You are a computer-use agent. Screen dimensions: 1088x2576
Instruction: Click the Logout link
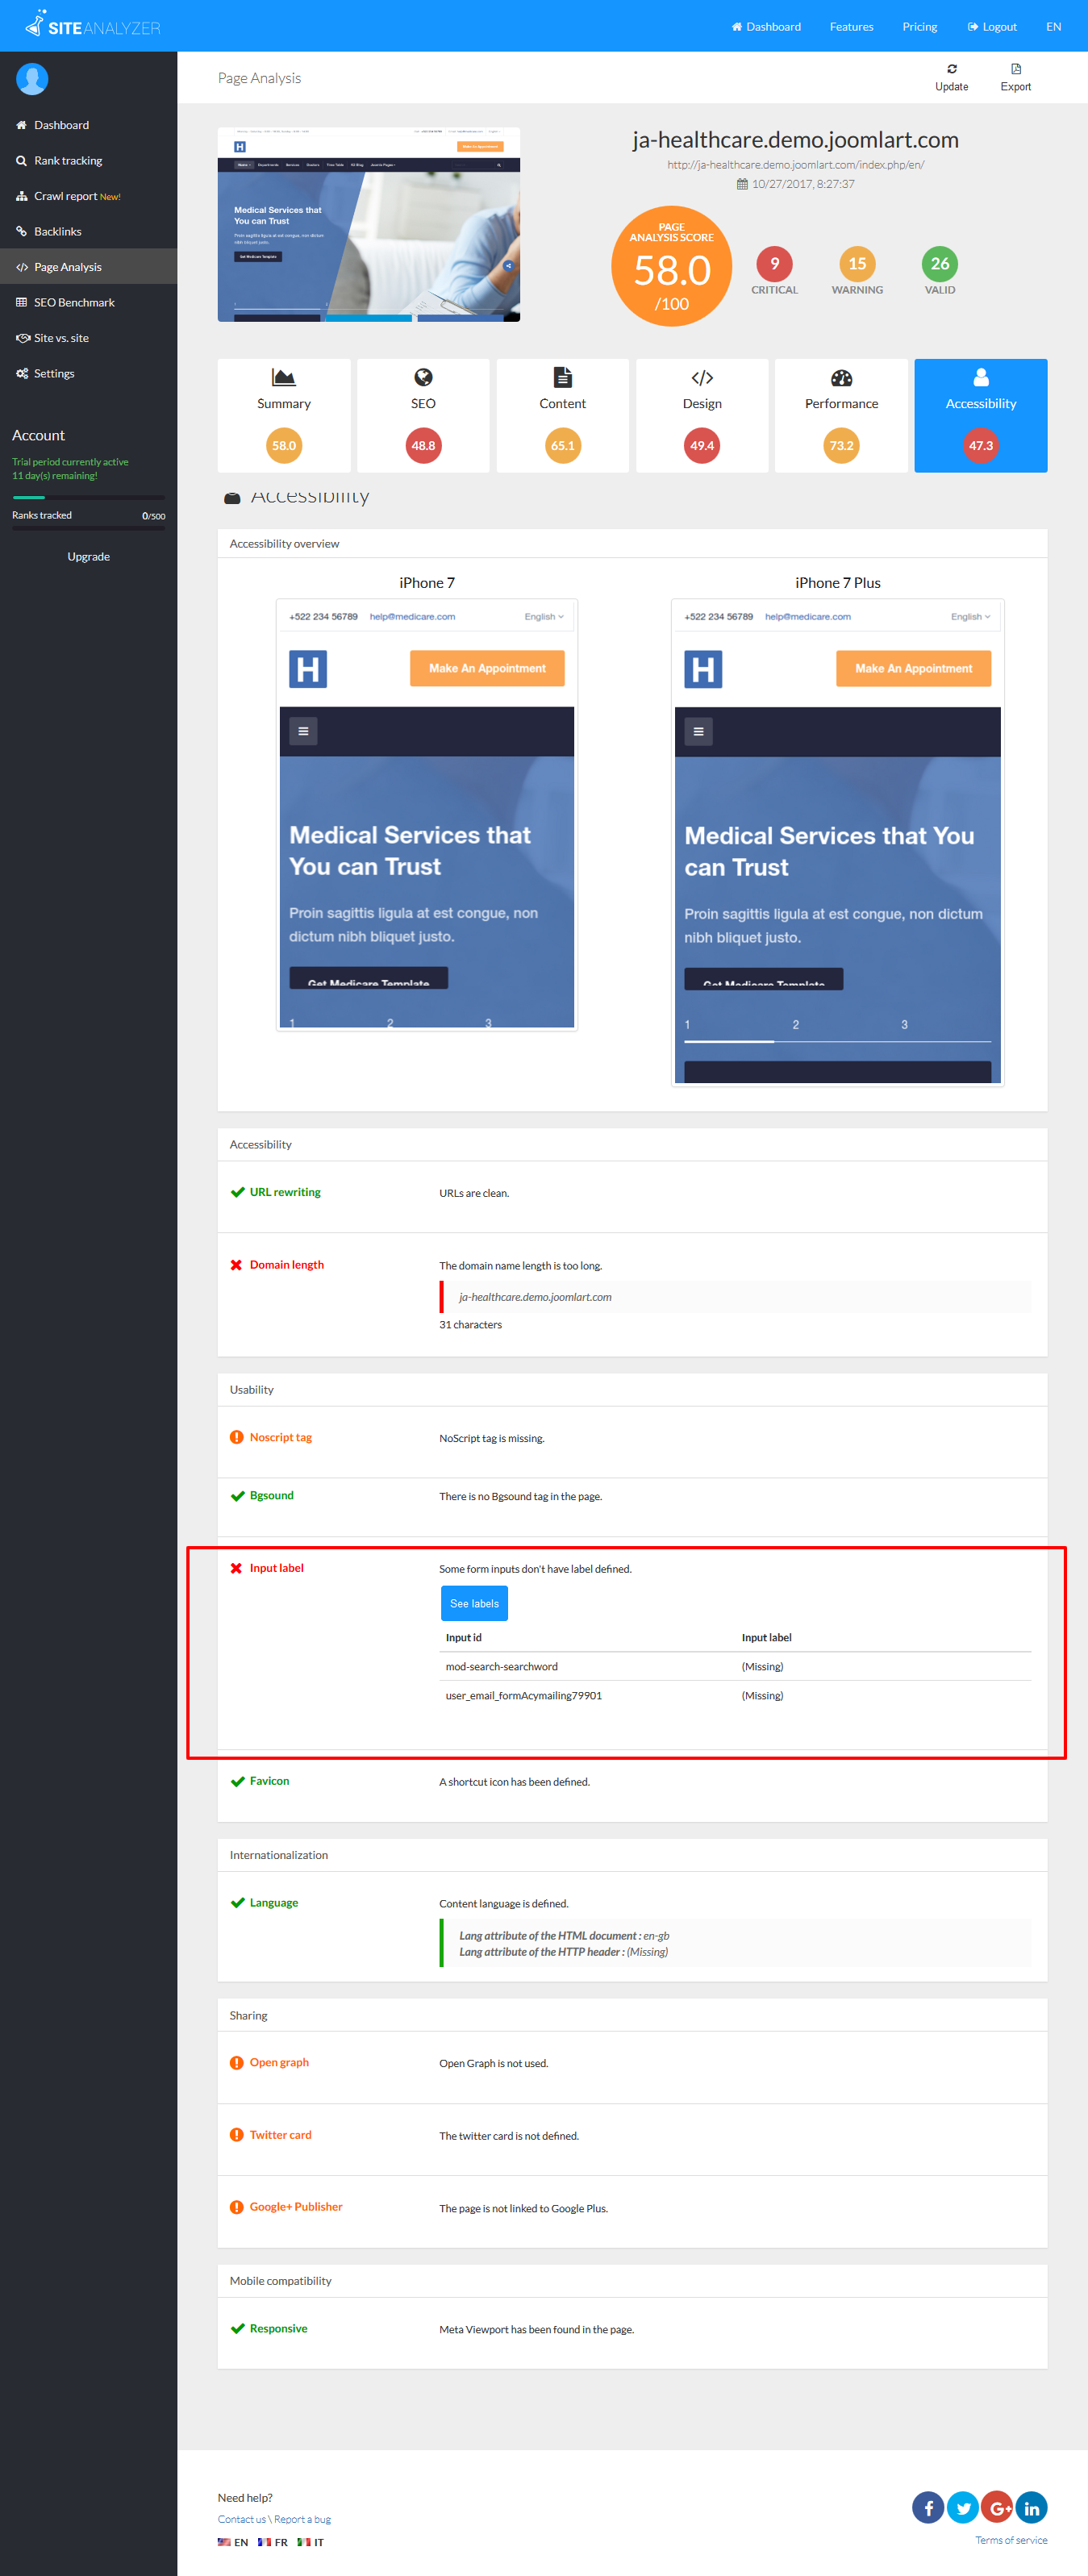point(992,27)
